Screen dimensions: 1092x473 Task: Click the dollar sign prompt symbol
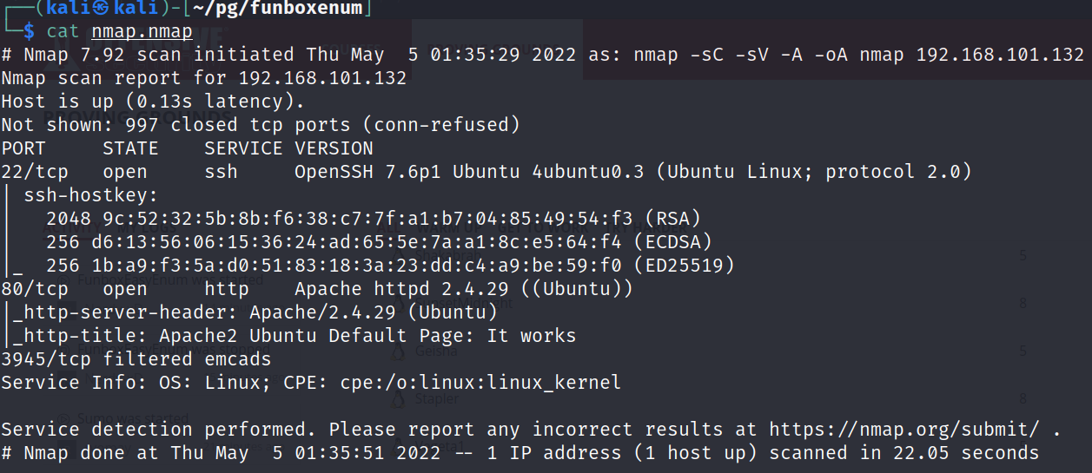click(x=29, y=31)
